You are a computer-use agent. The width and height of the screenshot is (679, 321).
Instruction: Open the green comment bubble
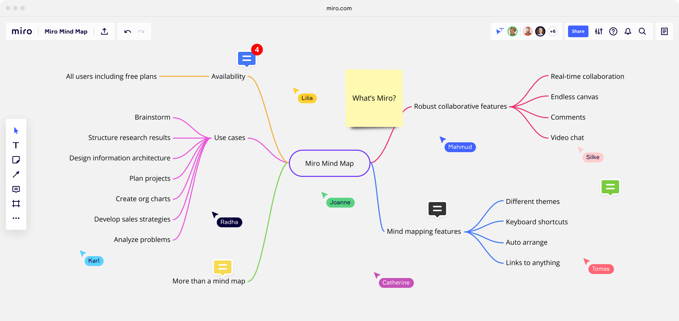point(610,187)
